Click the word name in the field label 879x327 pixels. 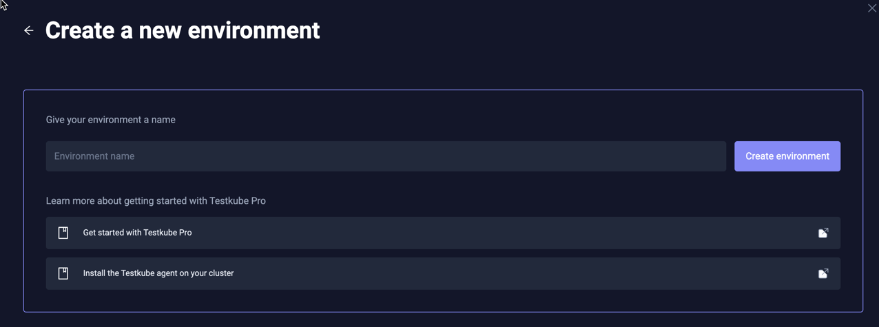[x=163, y=120]
